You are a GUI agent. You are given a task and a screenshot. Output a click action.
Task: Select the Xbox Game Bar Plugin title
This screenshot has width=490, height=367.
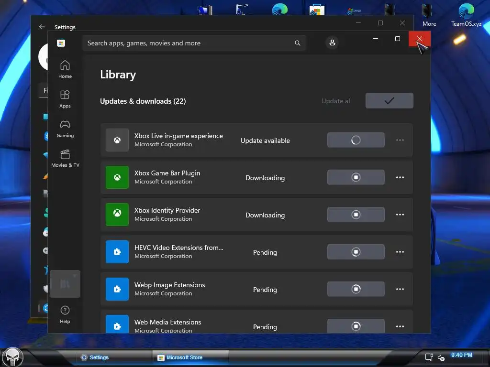point(167,173)
